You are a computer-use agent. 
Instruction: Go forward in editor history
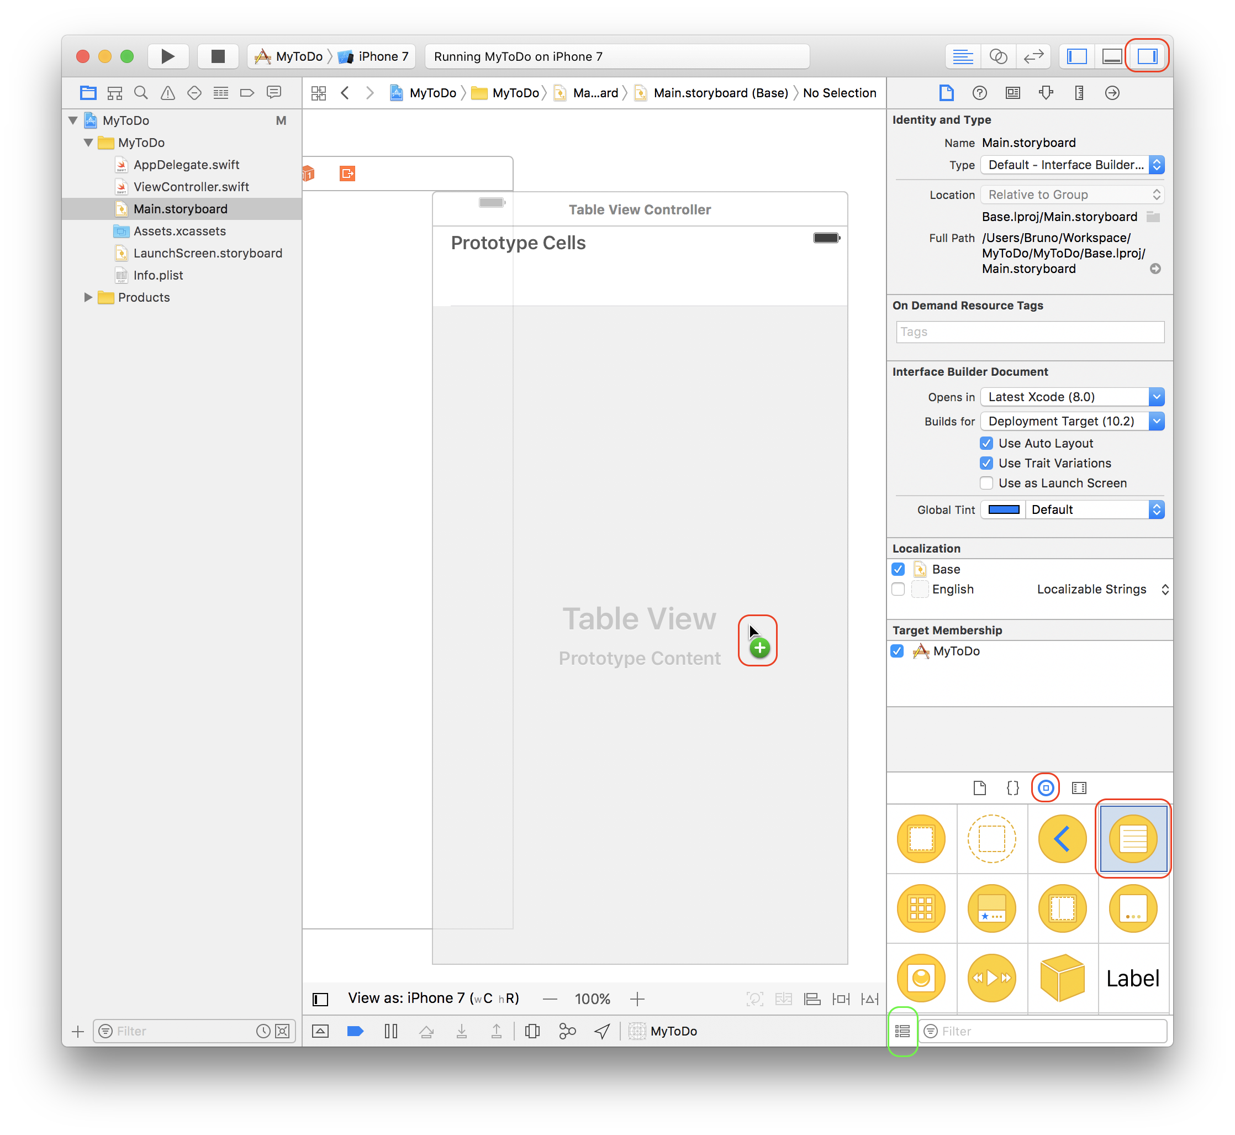coord(370,93)
